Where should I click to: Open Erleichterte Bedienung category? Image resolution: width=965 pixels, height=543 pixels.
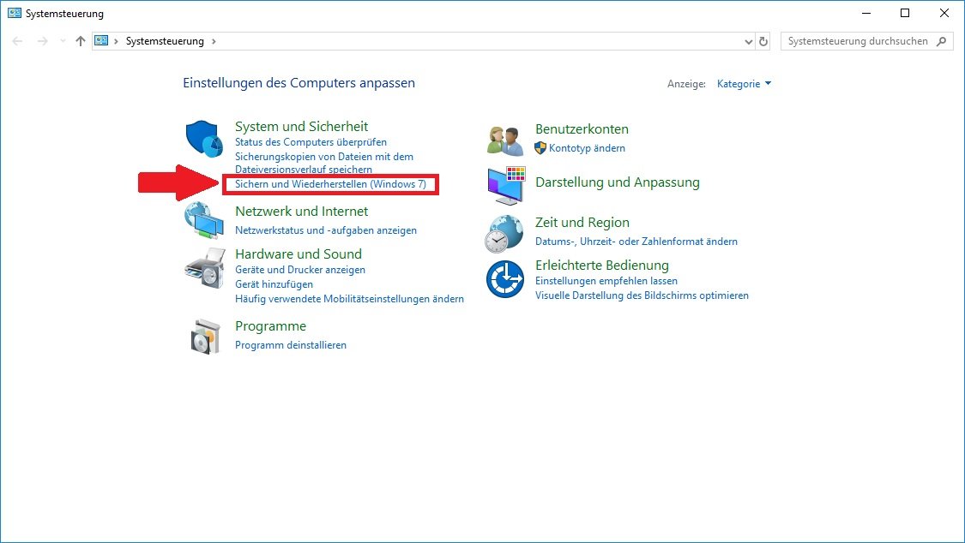click(602, 266)
